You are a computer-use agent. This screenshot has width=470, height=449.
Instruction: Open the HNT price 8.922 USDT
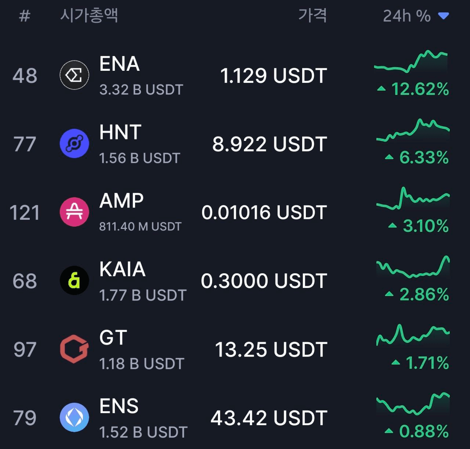[270, 144]
